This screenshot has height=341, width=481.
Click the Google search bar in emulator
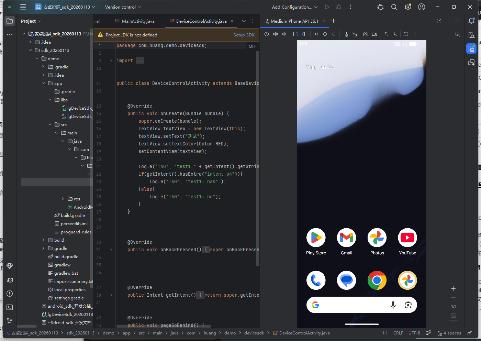coord(354,305)
